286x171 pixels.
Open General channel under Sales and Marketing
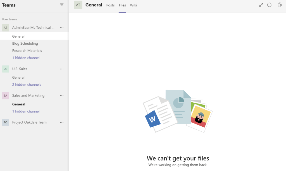pyautogui.click(x=19, y=104)
